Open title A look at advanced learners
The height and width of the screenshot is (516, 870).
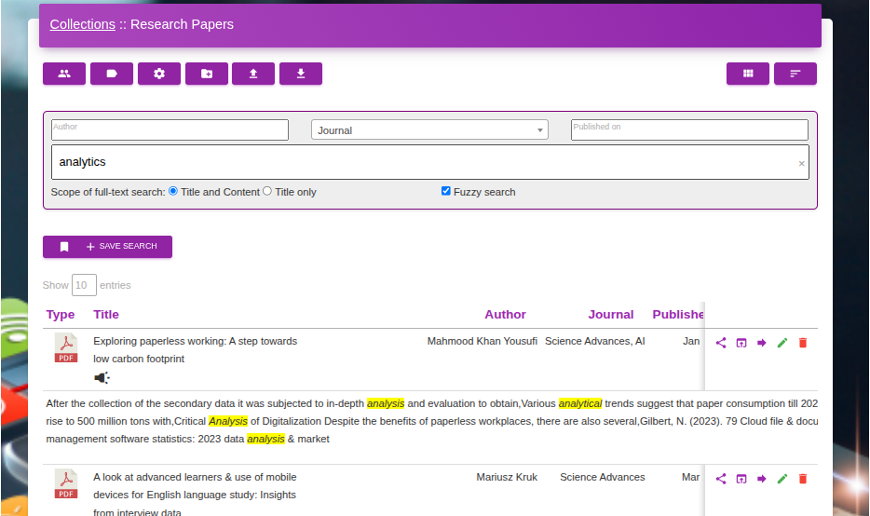(195, 495)
